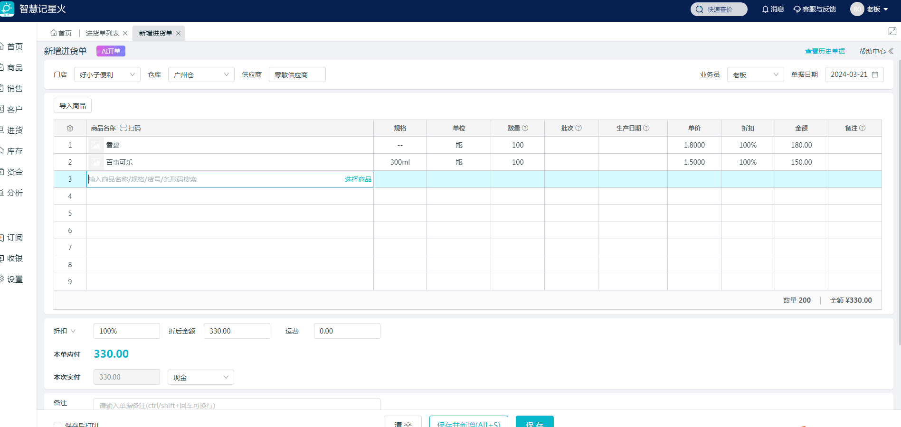
Task: Click the 百事可乐 product thumbnail
Action: (96, 162)
